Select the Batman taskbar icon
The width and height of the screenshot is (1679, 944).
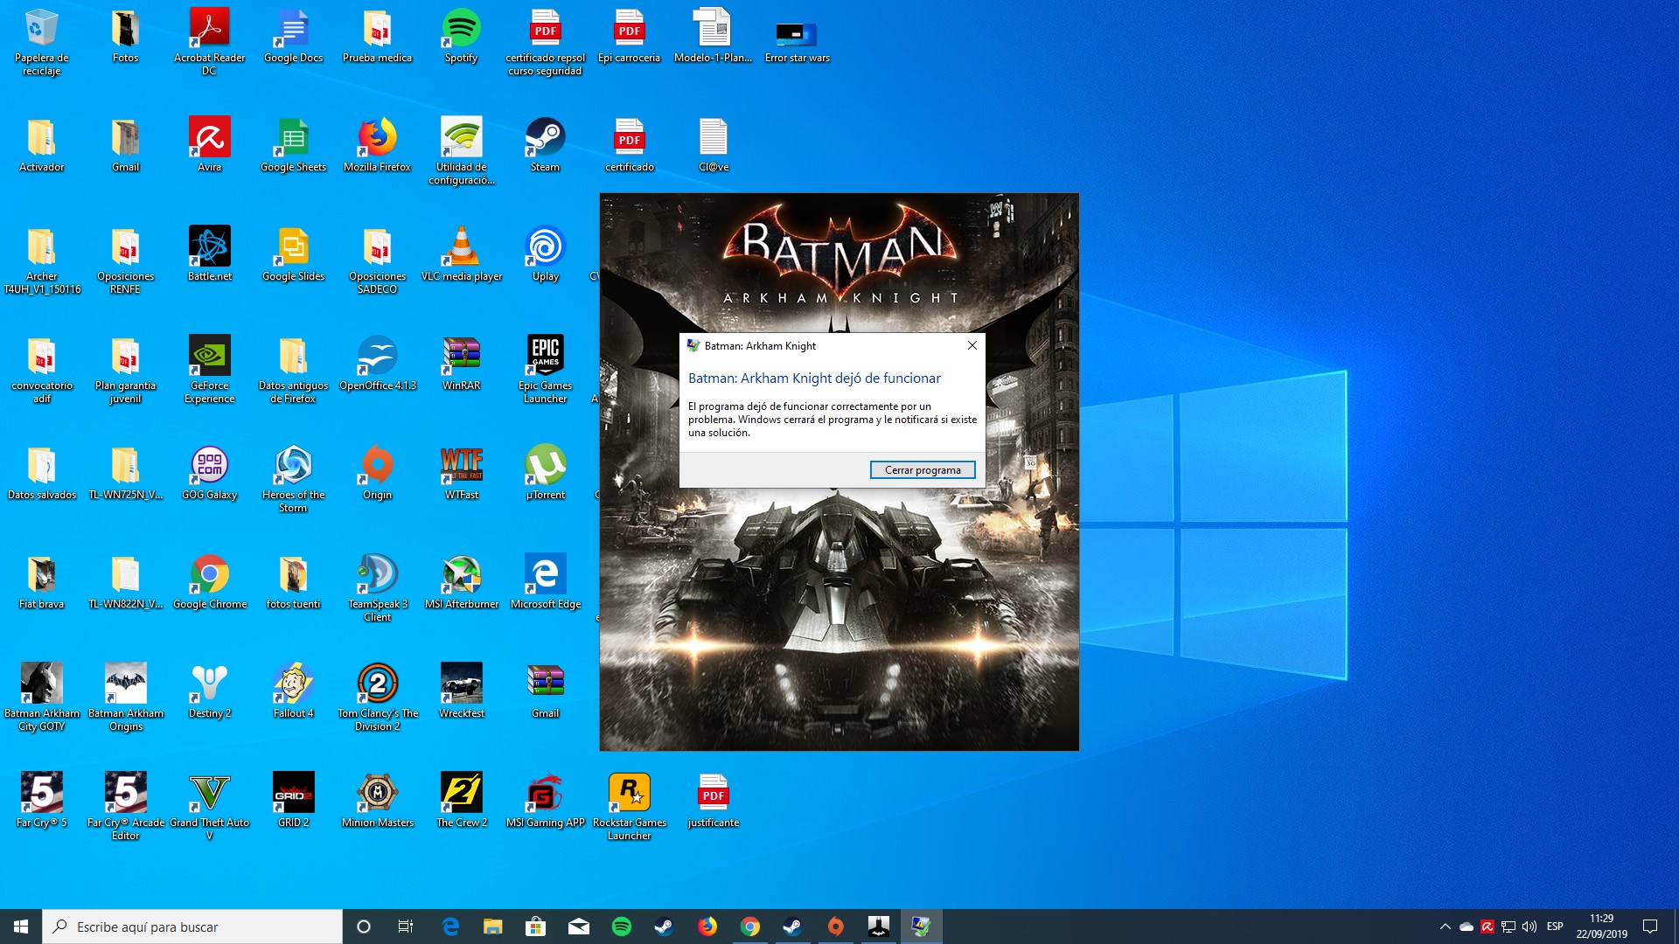879,927
